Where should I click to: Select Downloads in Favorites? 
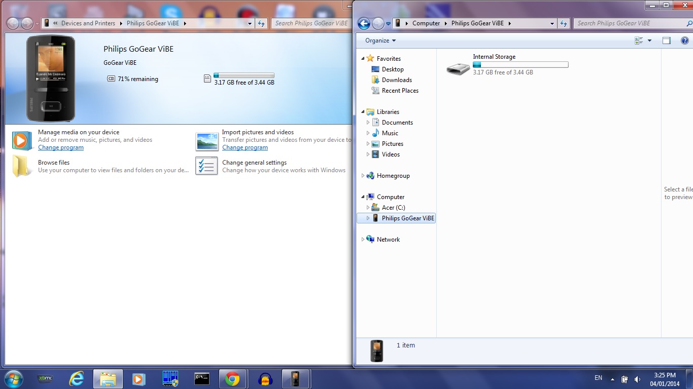click(x=397, y=80)
